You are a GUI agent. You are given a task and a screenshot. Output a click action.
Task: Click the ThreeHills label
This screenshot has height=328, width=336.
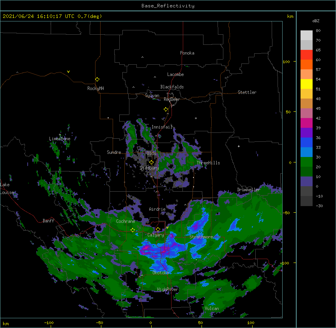point(208,163)
